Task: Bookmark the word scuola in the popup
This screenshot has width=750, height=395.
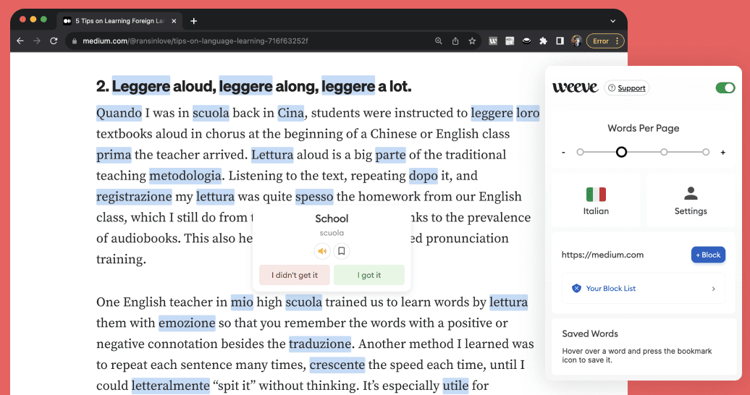Action: 342,251
